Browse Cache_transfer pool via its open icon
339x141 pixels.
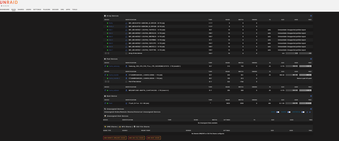105,75
